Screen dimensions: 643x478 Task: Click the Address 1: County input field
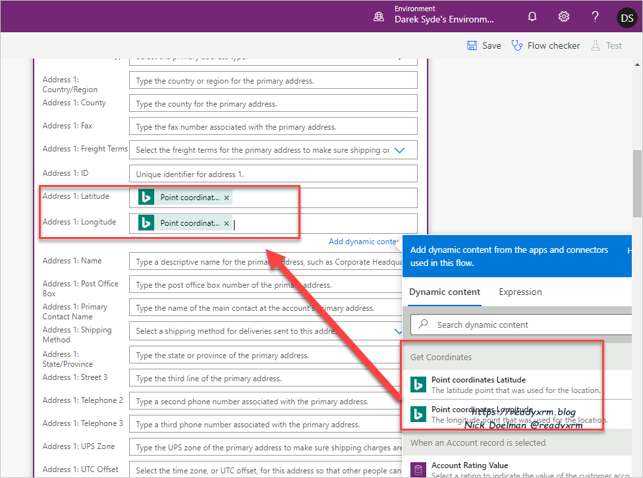(273, 104)
